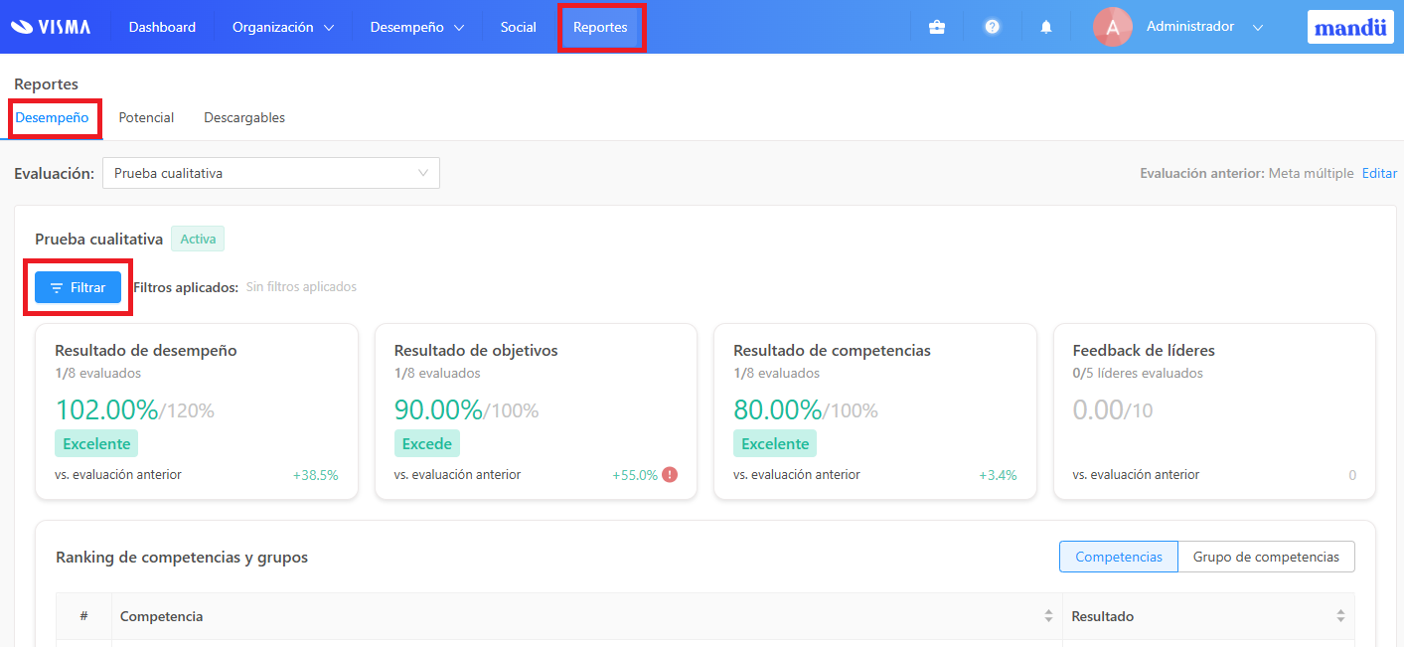Click the +3.4% variation value
Image resolution: width=1404 pixels, height=647 pixels.
(998, 475)
